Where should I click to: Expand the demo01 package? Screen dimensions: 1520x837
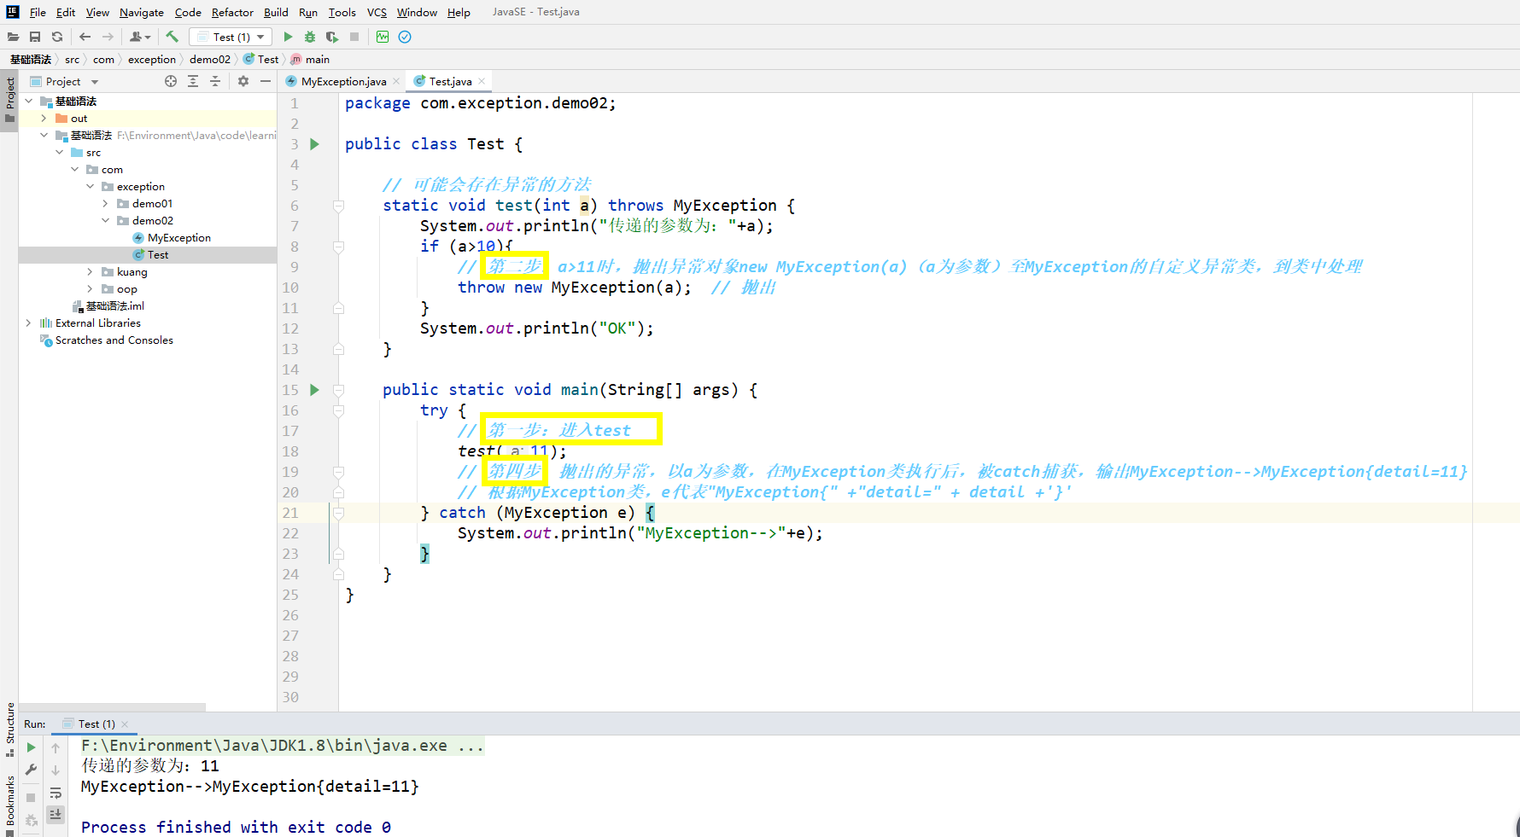[x=105, y=204]
